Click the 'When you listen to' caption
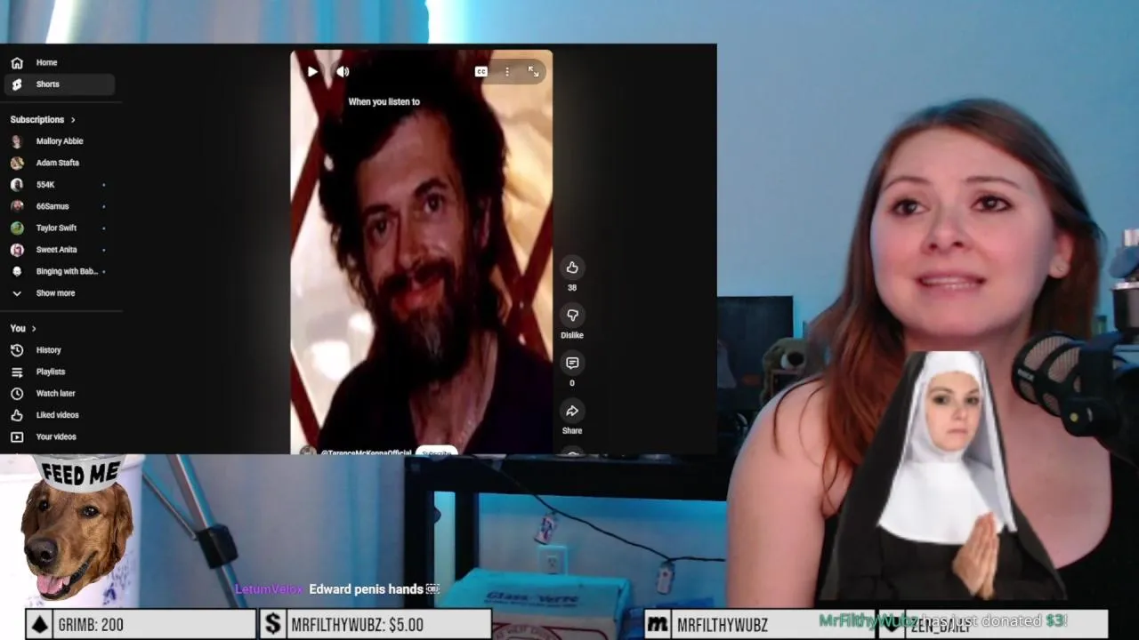Viewport: 1139px width, 640px height. point(384,101)
